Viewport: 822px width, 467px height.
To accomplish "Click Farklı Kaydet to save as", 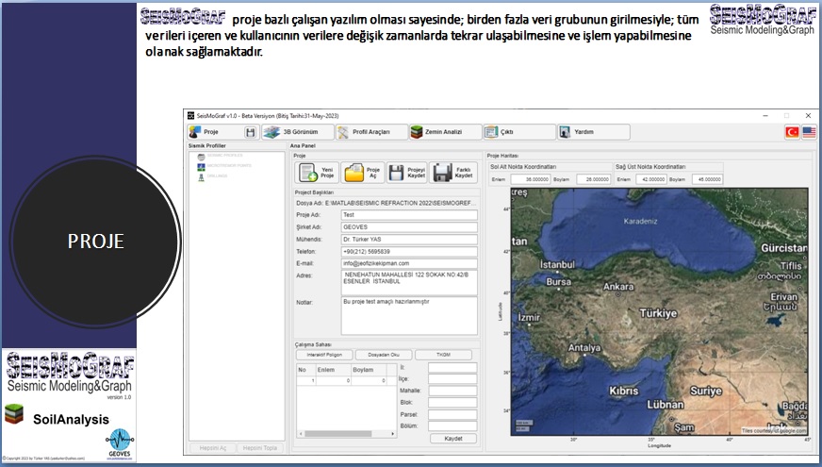I will coord(453,173).
